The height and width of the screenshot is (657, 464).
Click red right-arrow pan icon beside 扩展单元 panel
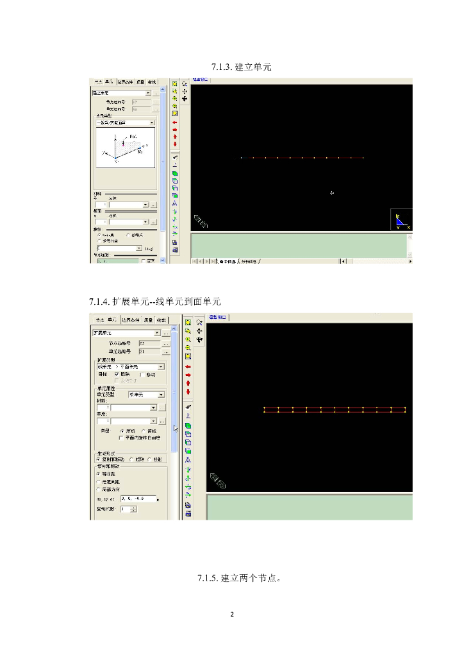click(x=188, y=375)
